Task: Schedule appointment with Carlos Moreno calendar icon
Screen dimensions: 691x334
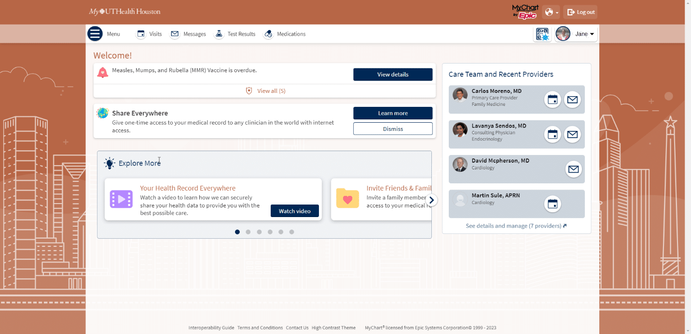Action: 553,100
